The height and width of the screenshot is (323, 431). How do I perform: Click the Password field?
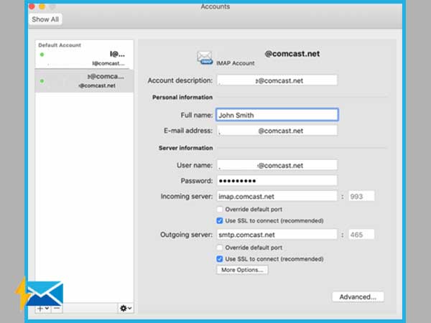coord(277,180)
